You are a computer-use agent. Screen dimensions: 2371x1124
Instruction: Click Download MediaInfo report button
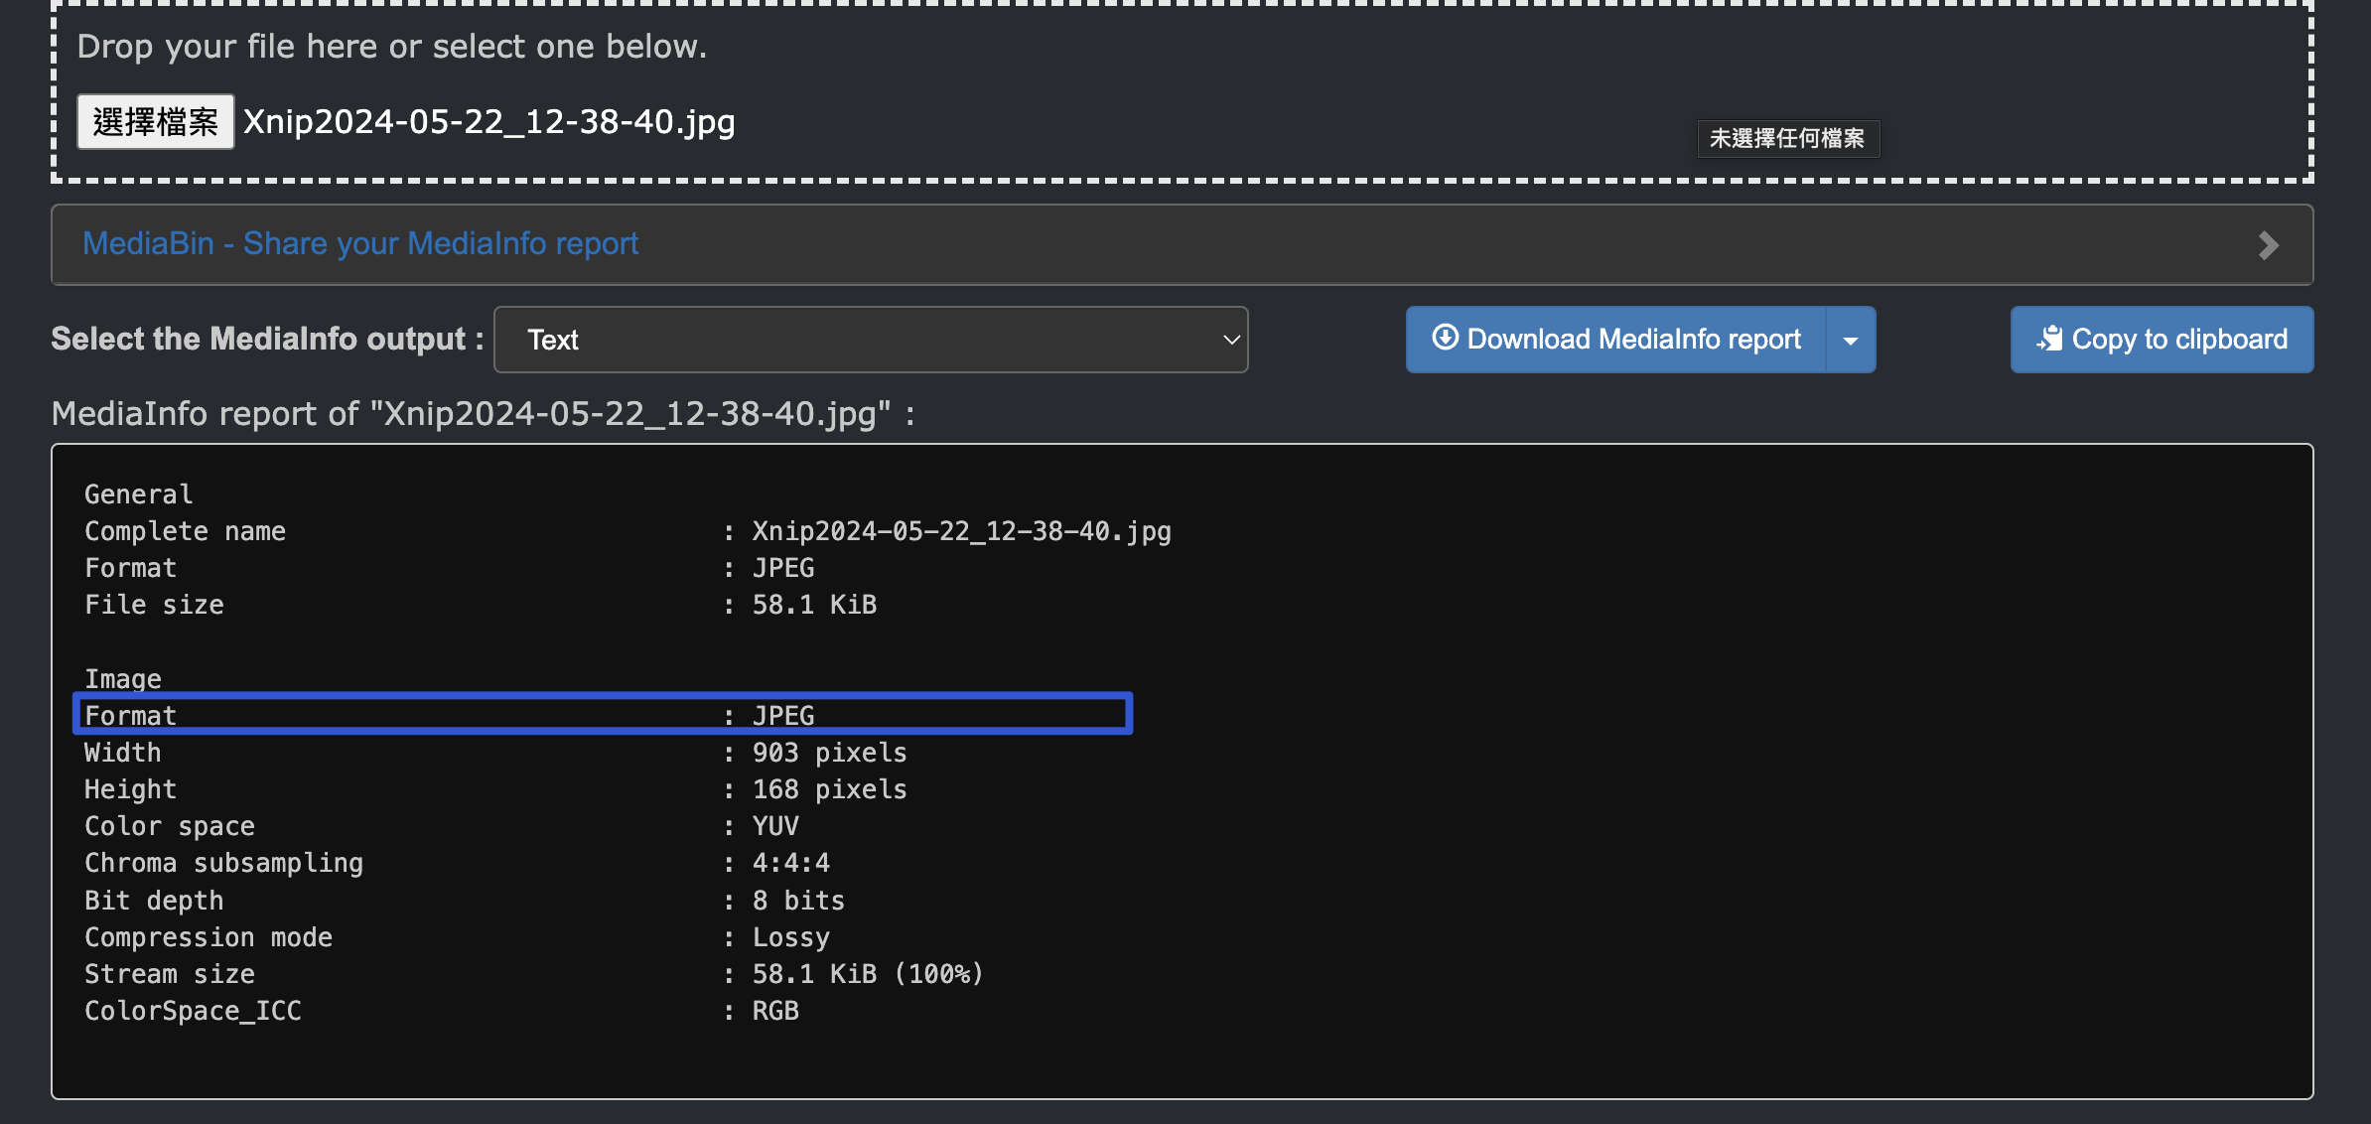(x=1632, y=340)
